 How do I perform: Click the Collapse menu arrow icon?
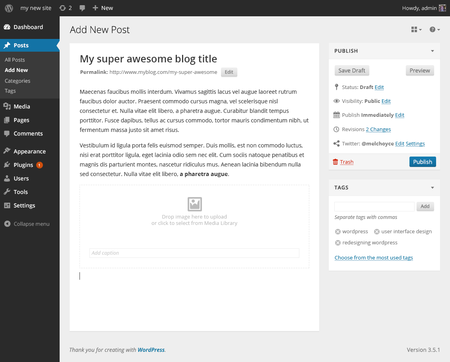8,224
